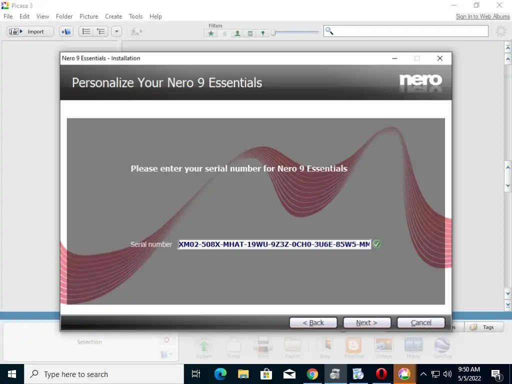
Task: Create a new album in Picasa
Action: pos(66,31)
